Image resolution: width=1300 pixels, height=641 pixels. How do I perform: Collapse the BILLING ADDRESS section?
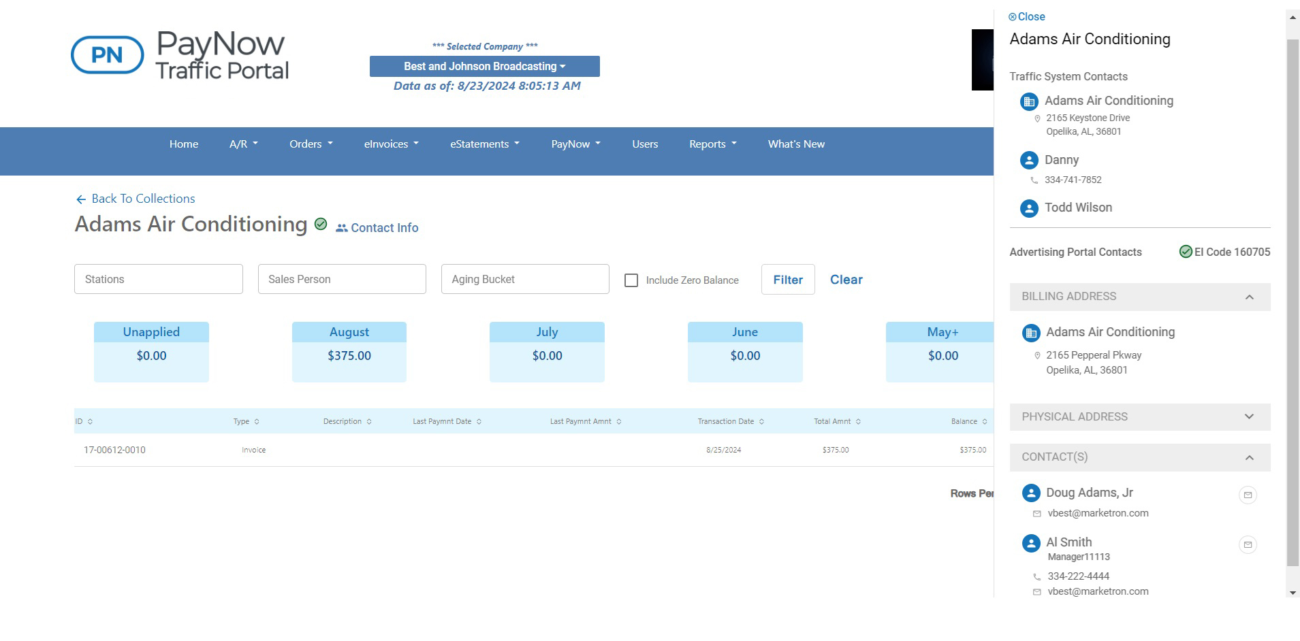pyautogui.click(x=1140, y=297)
